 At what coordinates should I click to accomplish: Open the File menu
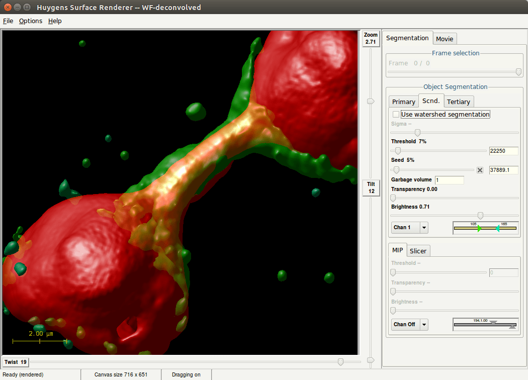(8, 21)
